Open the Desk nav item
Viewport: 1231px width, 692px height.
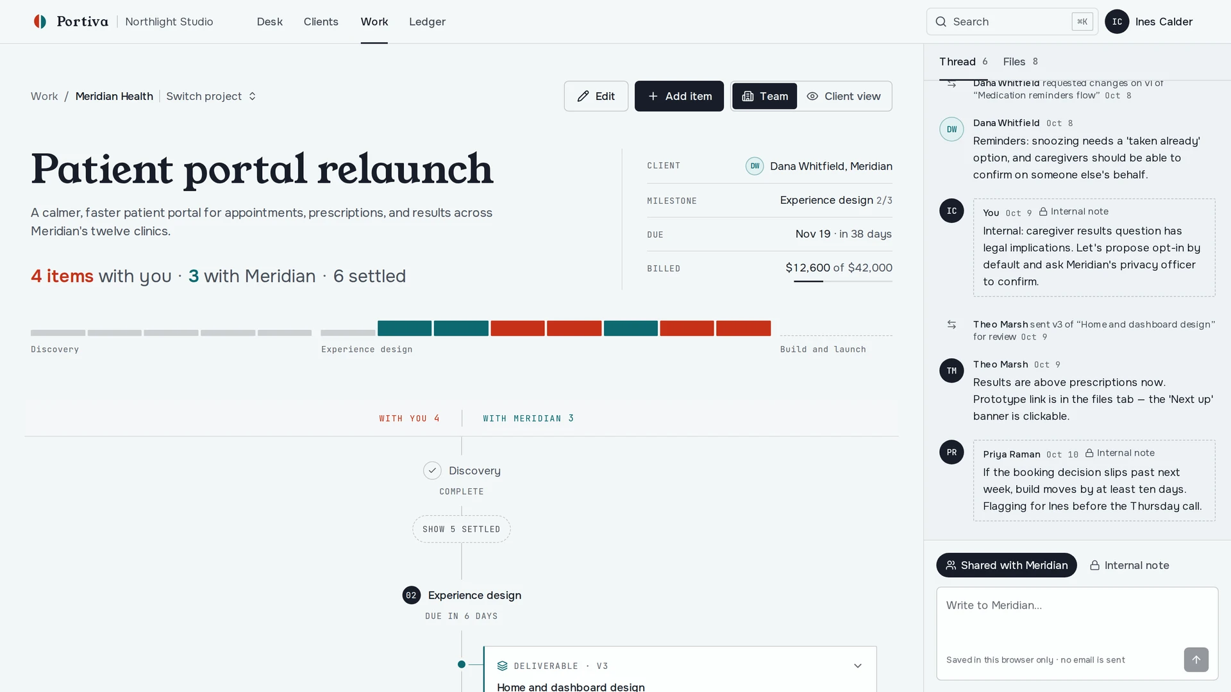(x=269, y=22)
